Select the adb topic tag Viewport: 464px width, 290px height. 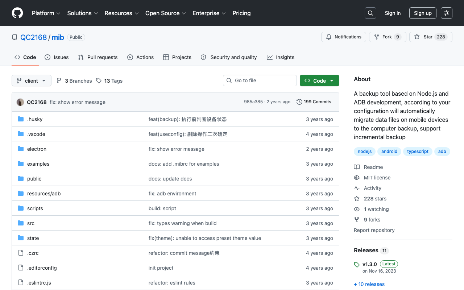[x=442, y=152]
